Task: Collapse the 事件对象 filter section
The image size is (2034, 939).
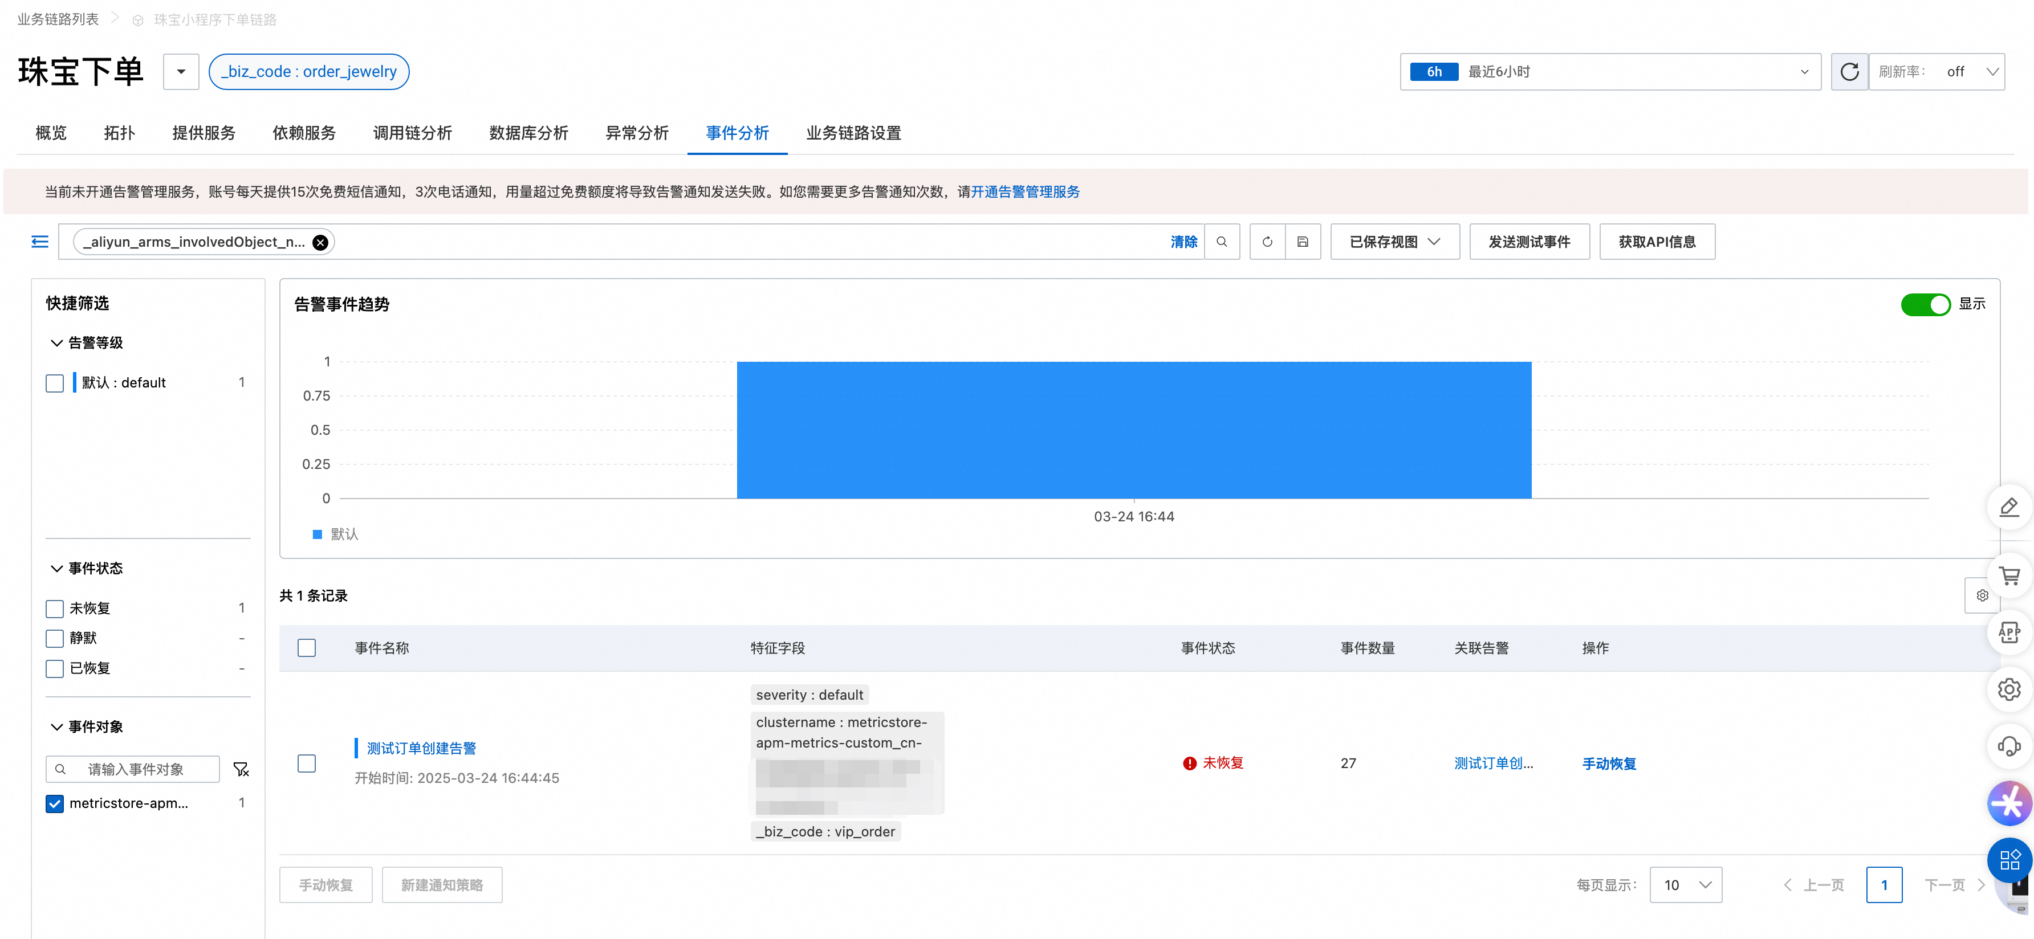Action: tap(56, 726)
